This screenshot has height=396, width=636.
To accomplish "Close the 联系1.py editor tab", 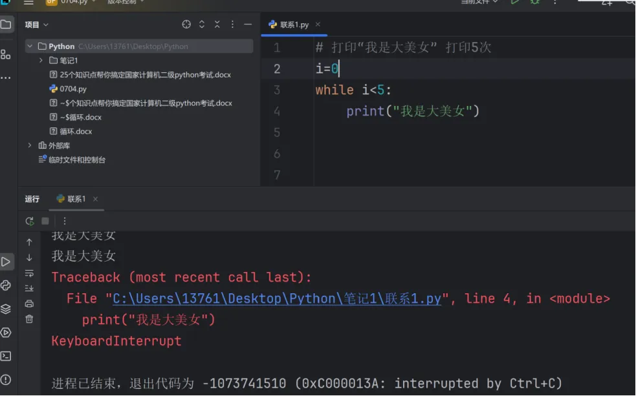I will pyautogui.click(x=318, y=25).
